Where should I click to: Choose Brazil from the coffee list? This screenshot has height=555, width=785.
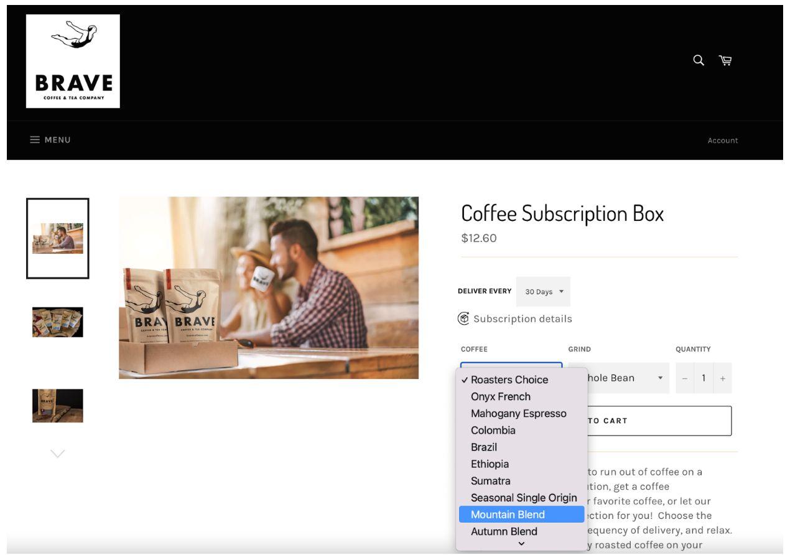point(521,447)
